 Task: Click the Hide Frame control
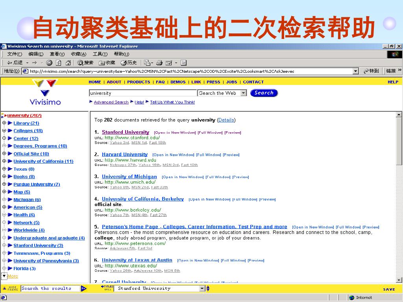tap(11, 288)
